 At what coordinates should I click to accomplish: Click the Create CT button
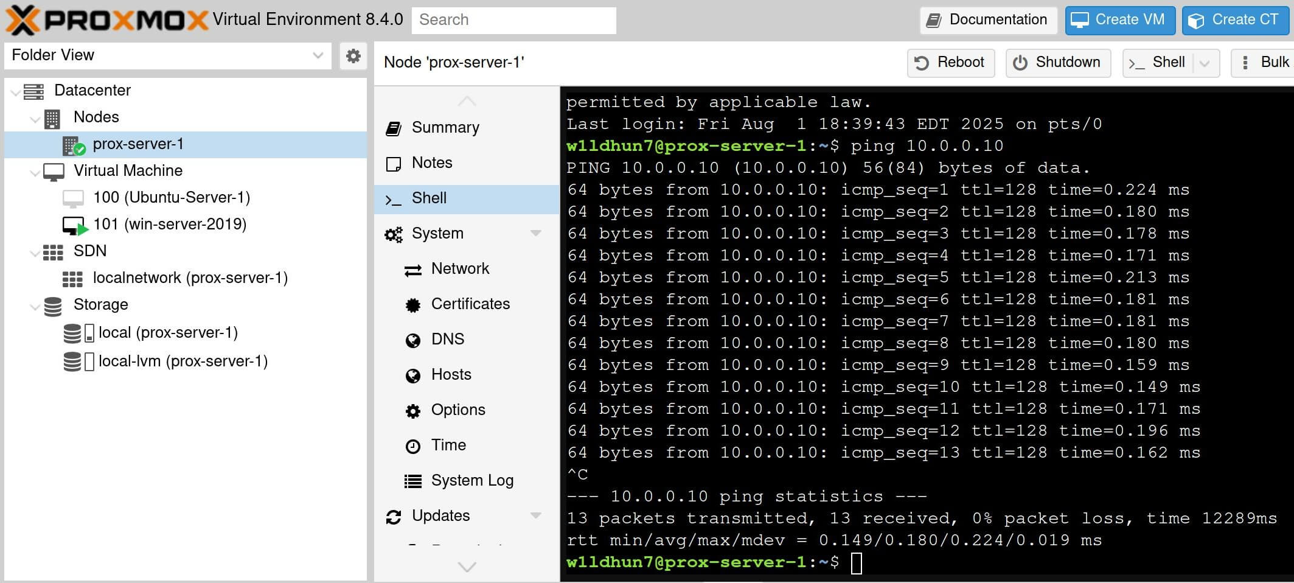pyautogui.click(x=1235, y=20)
